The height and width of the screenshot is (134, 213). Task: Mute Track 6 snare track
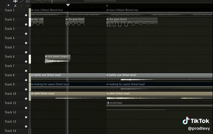pos(26,62)
